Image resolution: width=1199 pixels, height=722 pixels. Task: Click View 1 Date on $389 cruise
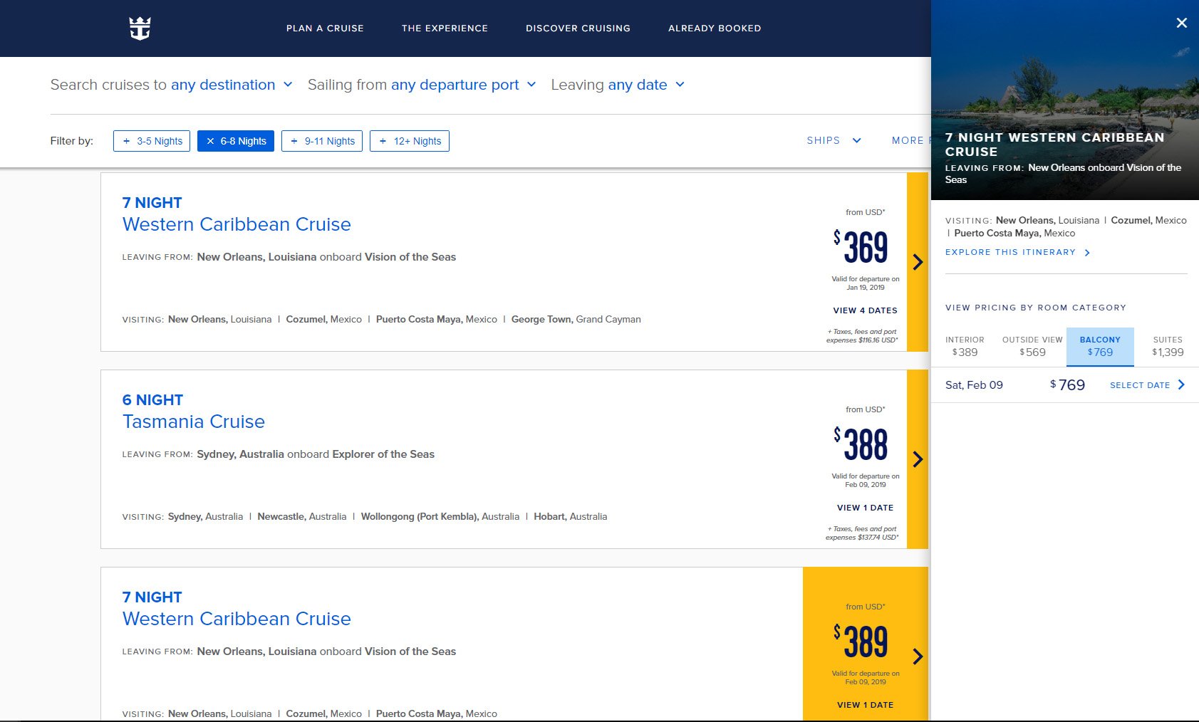pos(865,705)
